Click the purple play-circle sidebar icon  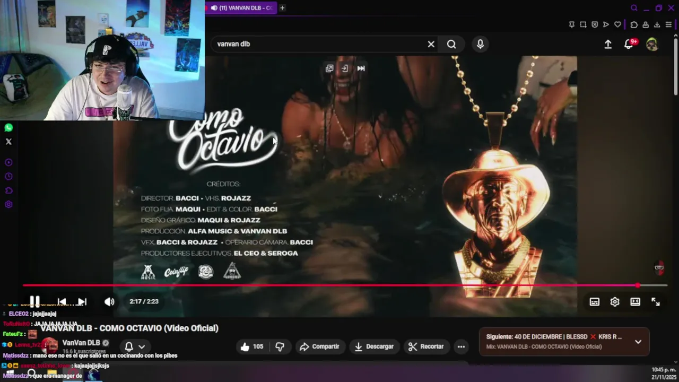click(8, 162)
